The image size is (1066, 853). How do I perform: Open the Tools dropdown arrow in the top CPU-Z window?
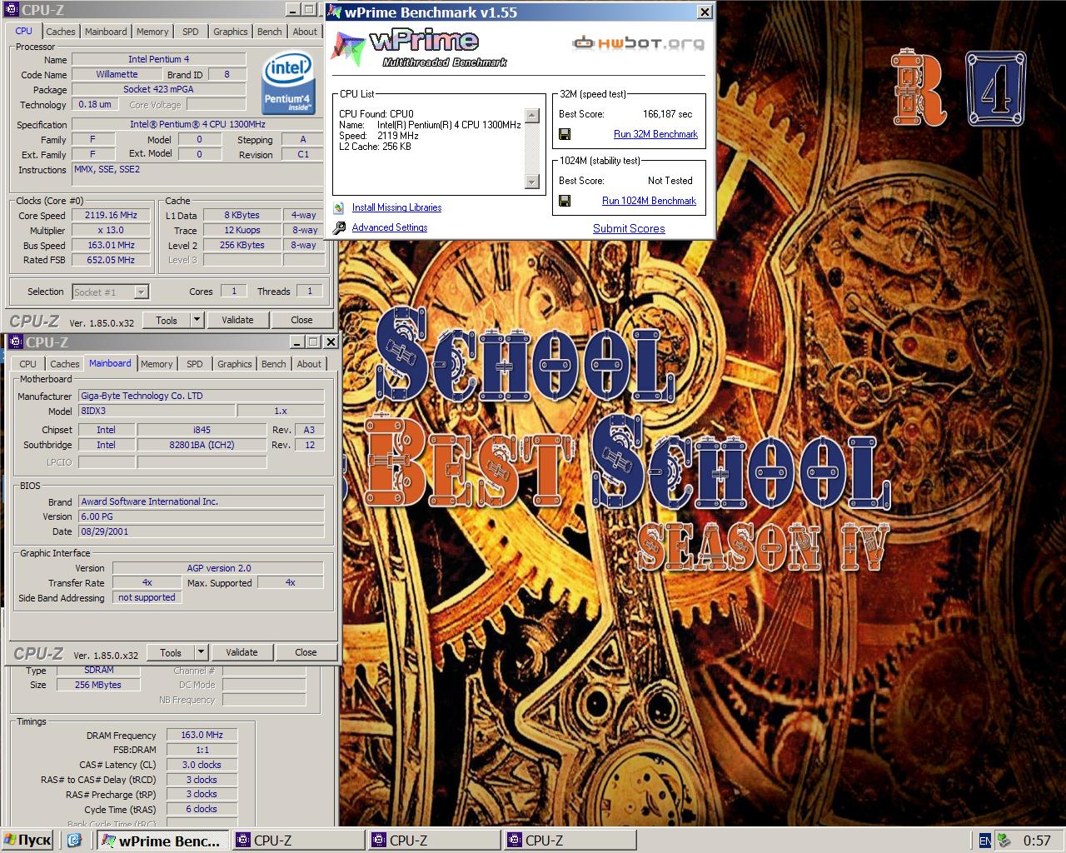(197, 320)
